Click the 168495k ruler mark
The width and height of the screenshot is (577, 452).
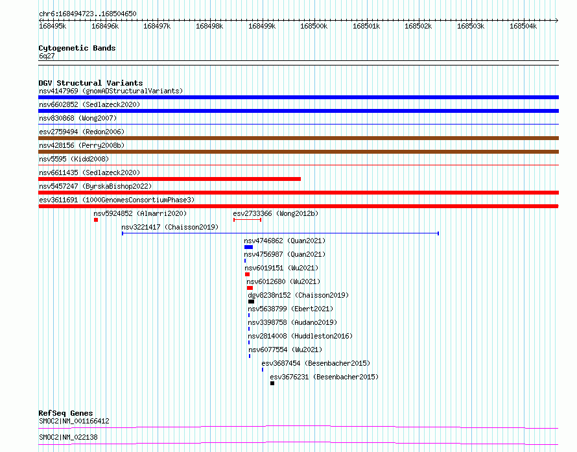53,26
